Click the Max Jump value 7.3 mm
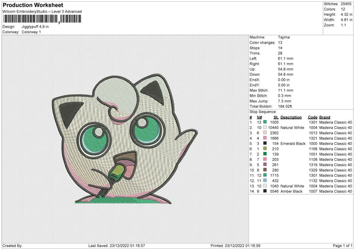 pos(285,101)
